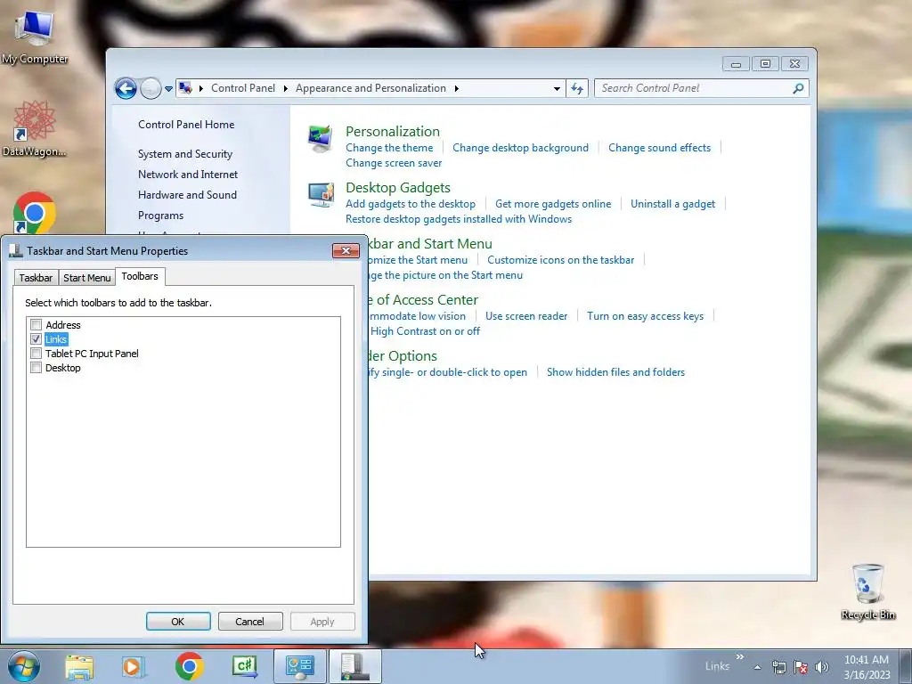Viewport: 912px width, 684px height.
Task: Expand arrow after Appearance and Personalization breadcrumb
Action: point(457,88)
